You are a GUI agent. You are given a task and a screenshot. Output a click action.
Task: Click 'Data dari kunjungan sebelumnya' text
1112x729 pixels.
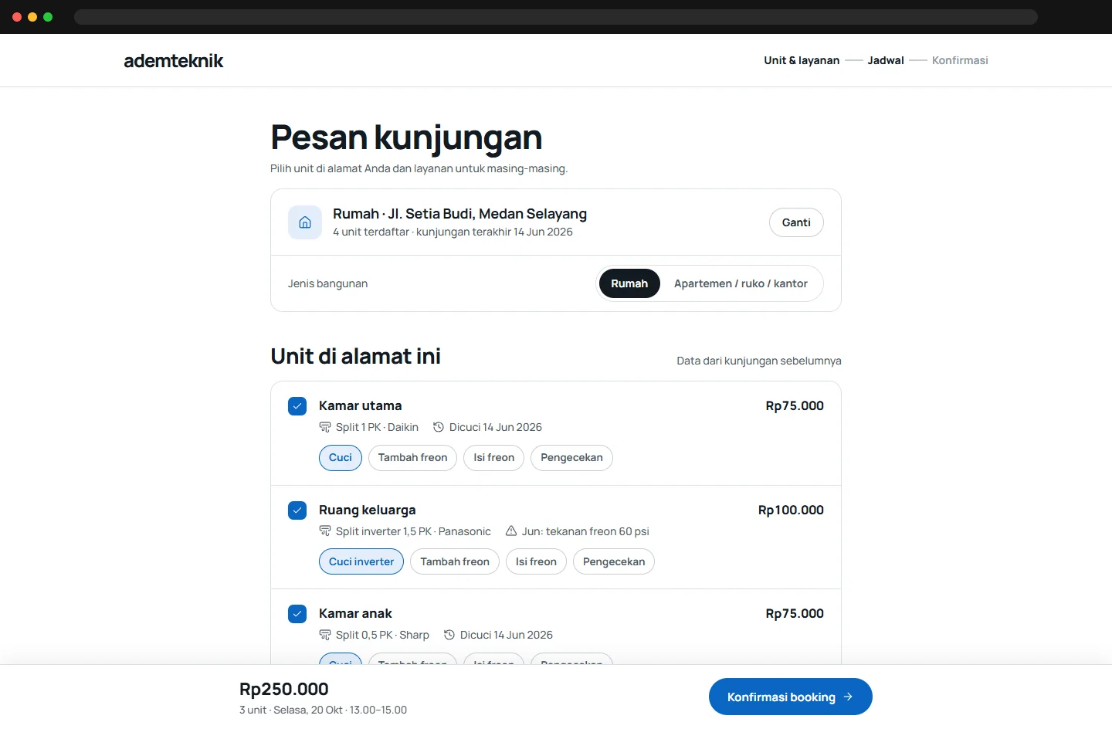click(759, 361)
